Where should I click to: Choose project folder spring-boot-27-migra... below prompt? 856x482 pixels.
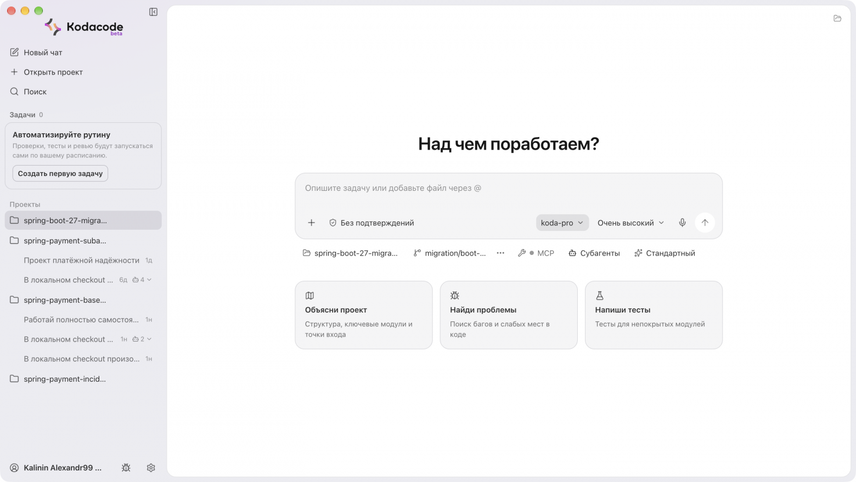350,253
